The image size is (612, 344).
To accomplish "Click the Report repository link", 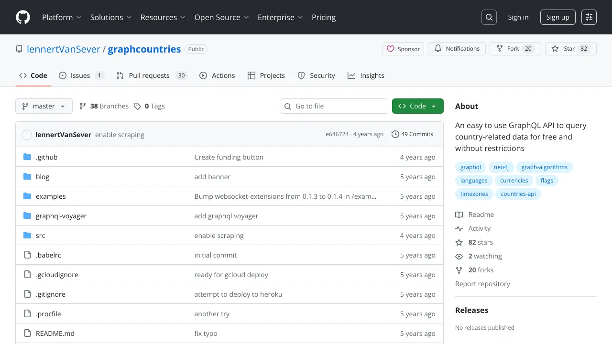I will [482, 284].
